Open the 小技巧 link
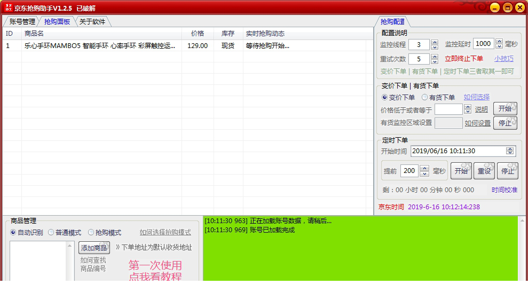The height and width of the screenshot is (292, 528). point(504,59)
